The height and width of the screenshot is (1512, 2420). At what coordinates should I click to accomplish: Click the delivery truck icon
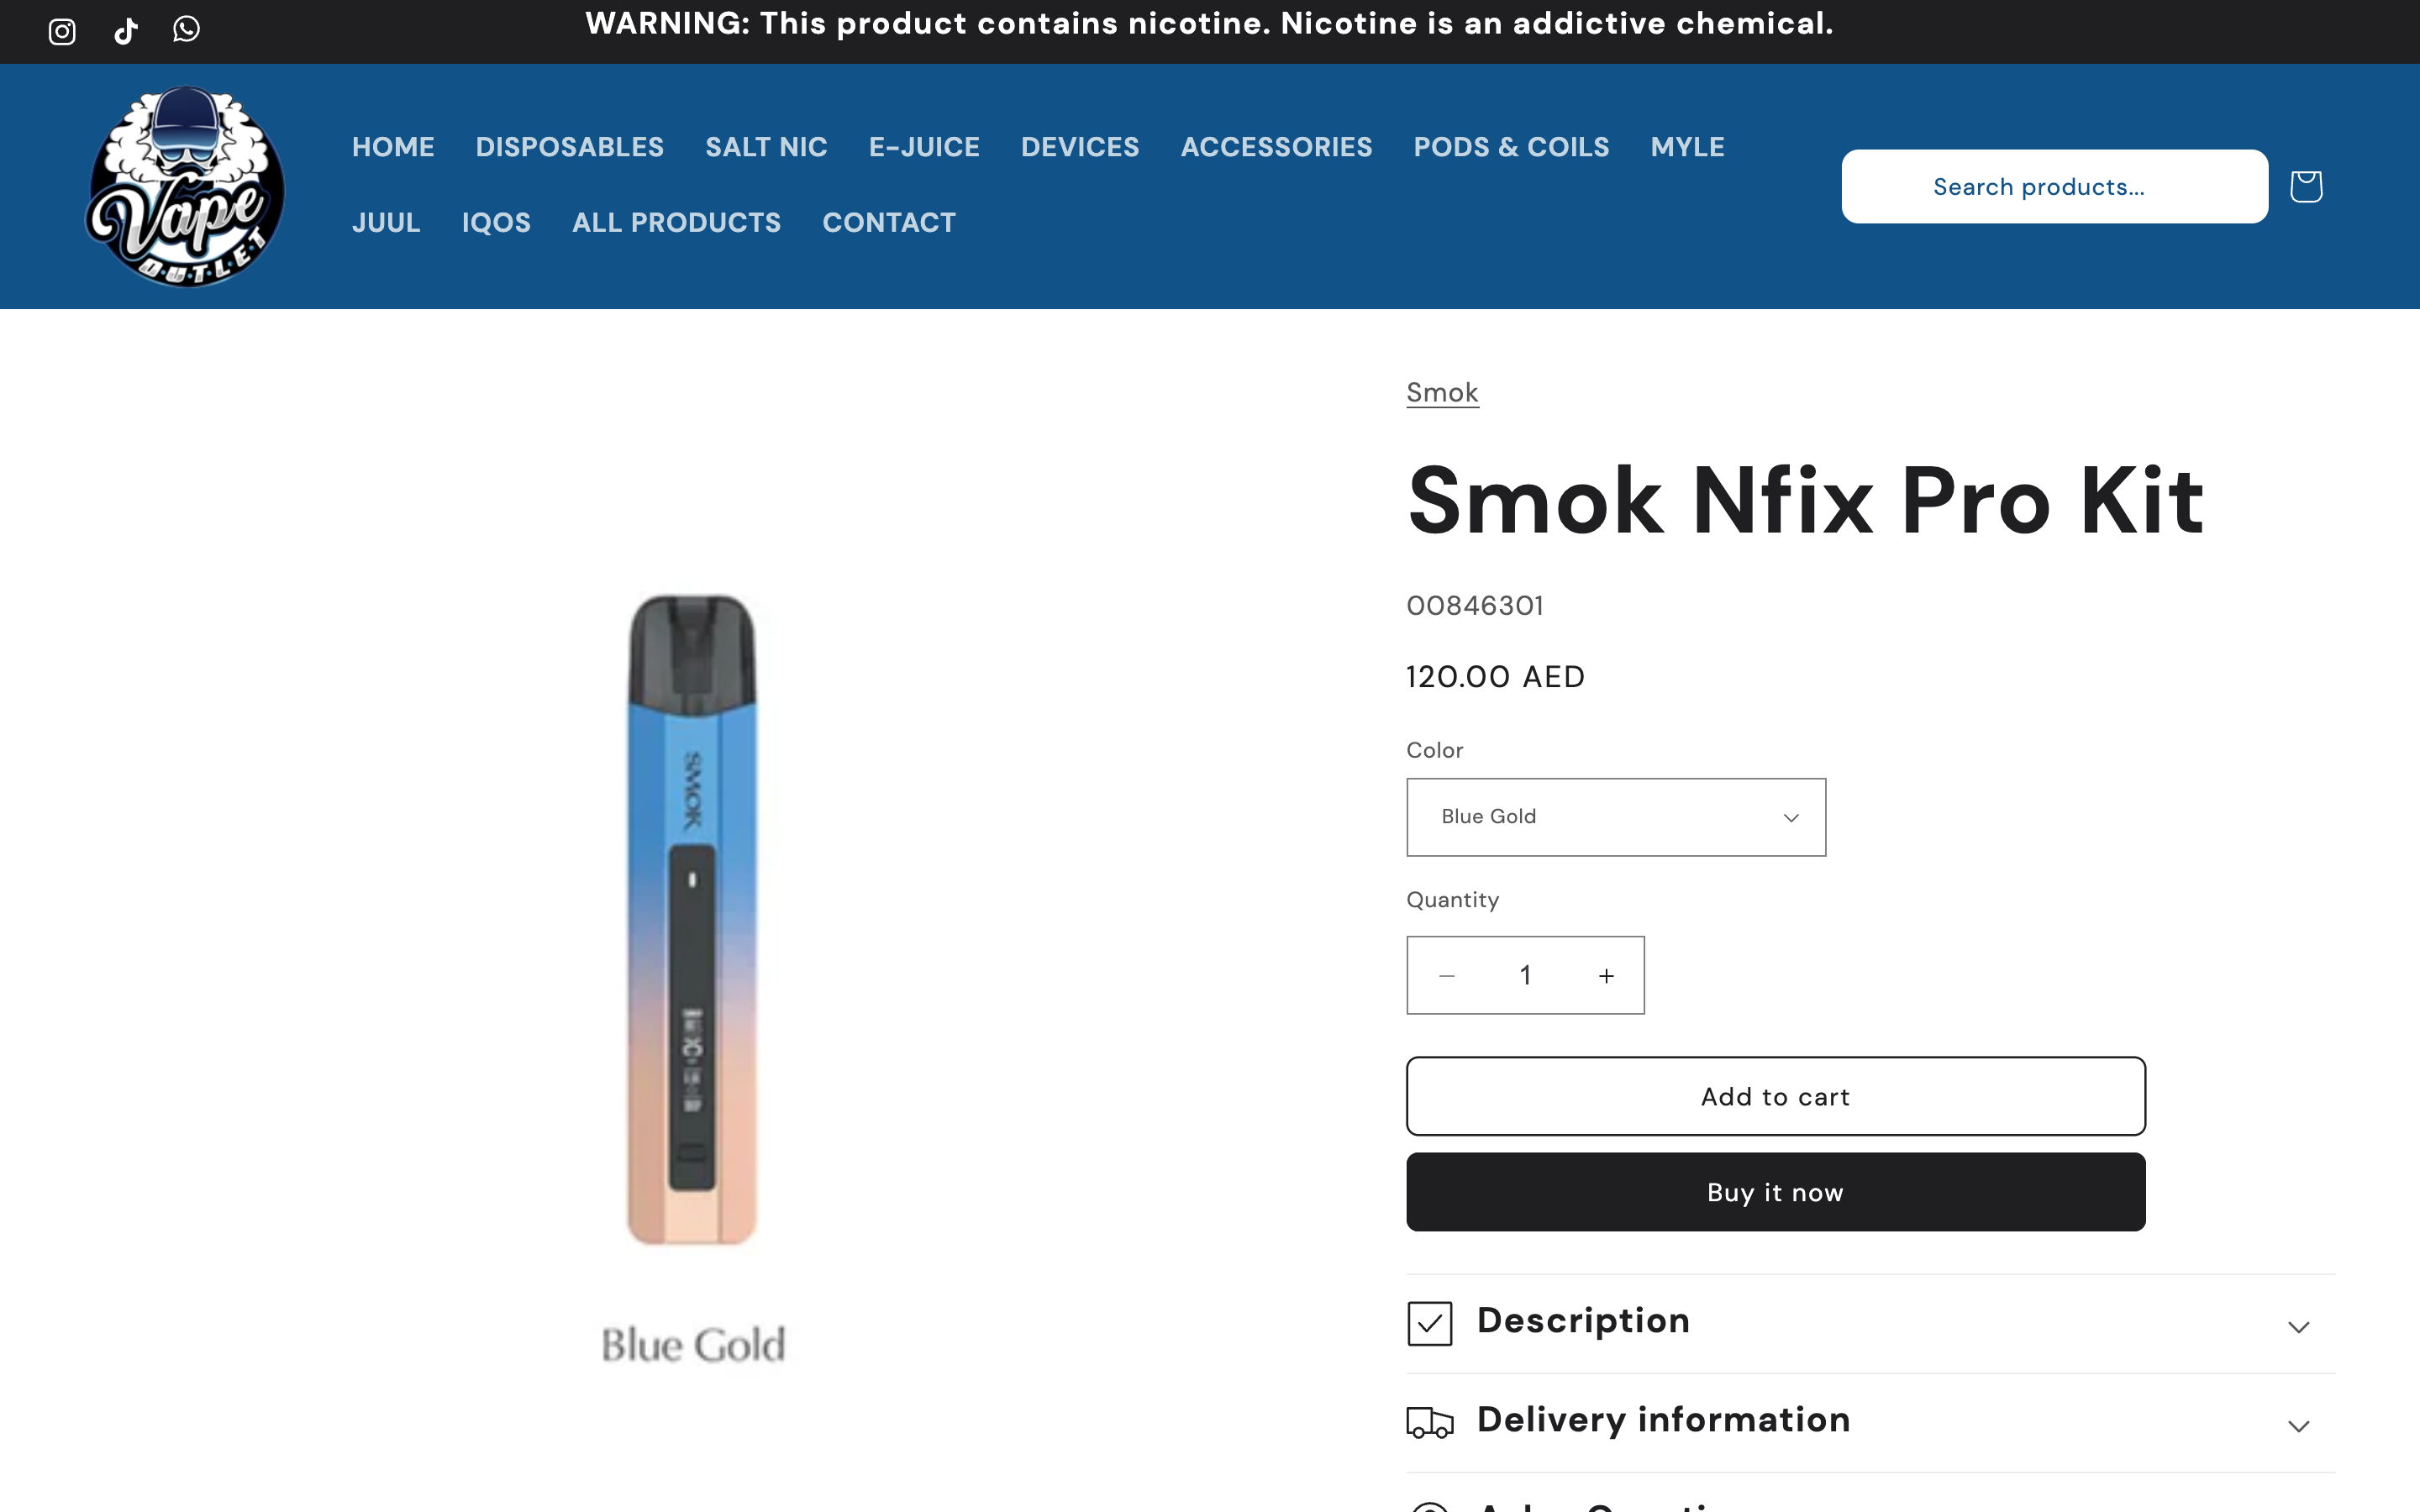point(1430,1421)
